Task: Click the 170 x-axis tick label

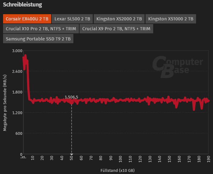Action: (x=189, y=159)
